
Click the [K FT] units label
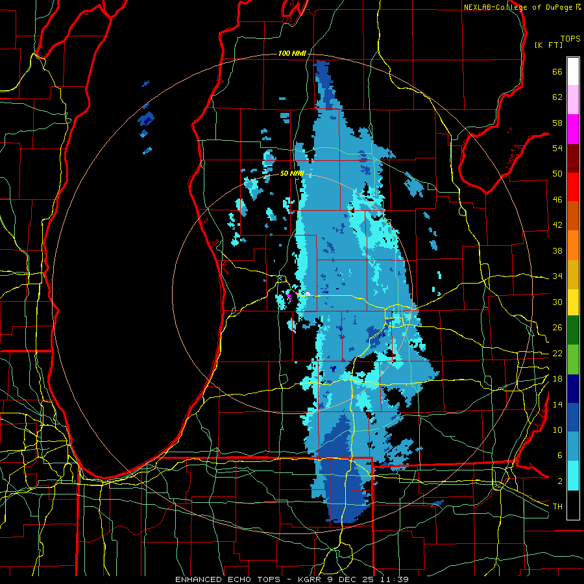click(548, 45)
